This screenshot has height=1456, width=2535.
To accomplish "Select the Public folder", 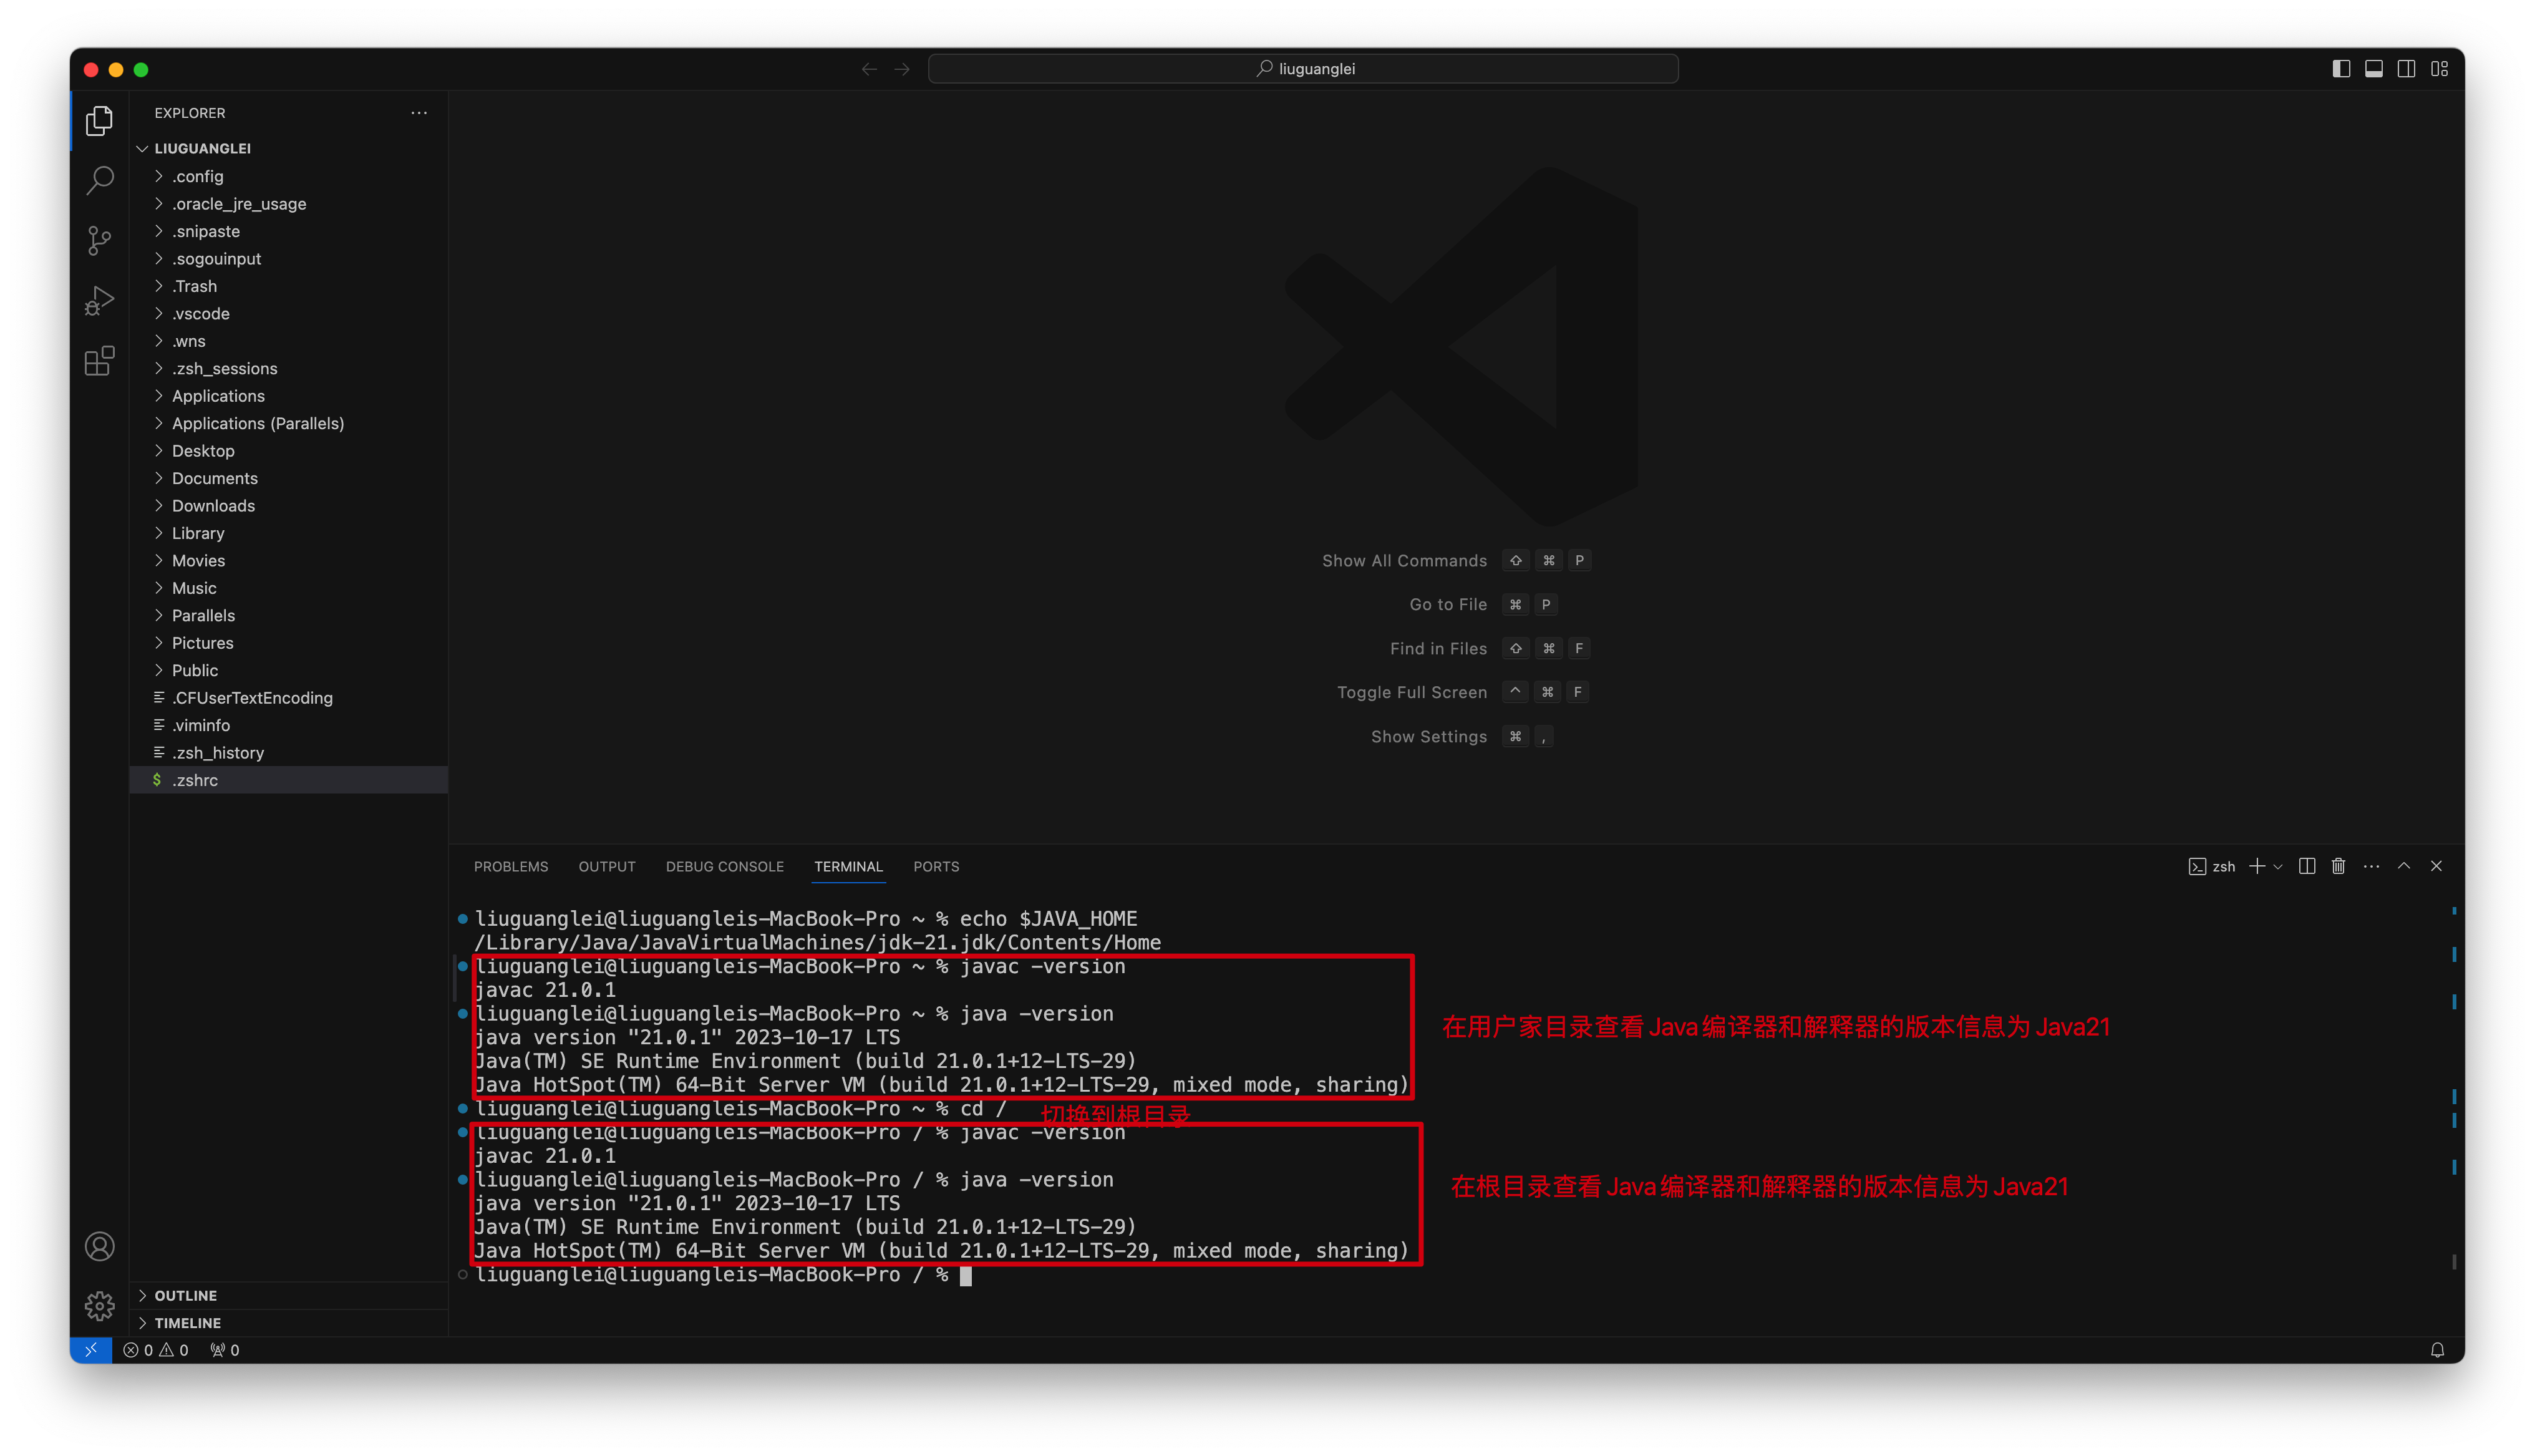I will [289, 670].
